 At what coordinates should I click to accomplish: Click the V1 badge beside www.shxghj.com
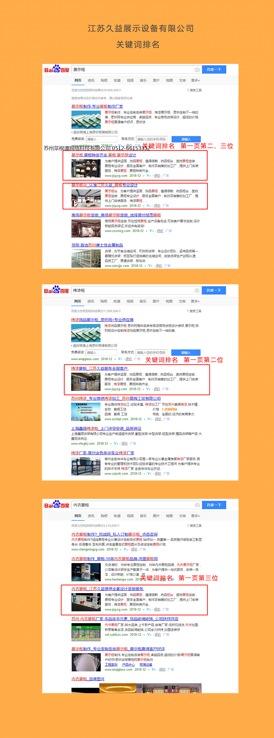[116, 444]
